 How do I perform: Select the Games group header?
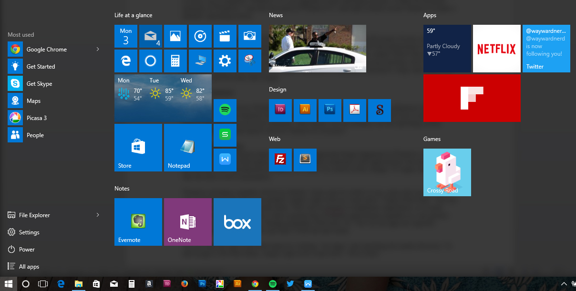click(x=432, y=139)
